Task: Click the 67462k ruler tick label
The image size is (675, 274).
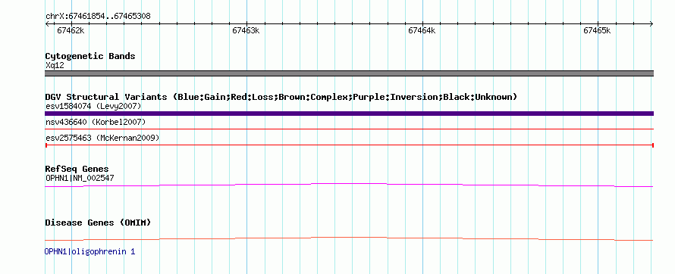Action: [71, 30]
